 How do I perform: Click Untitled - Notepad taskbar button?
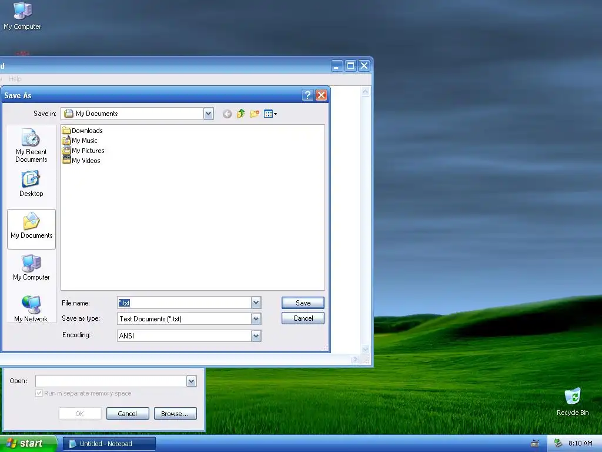(109, 444)
